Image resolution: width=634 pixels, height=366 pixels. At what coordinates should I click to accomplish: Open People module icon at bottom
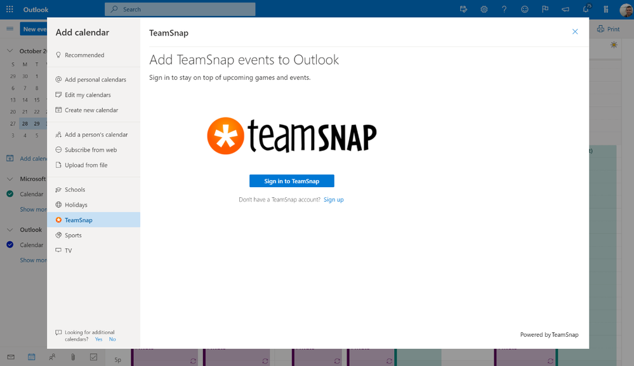click(x=52, y=357)
